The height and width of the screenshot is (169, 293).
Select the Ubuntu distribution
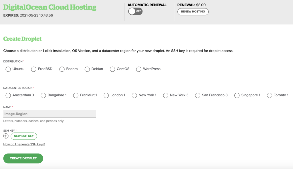tap(8, 69)
